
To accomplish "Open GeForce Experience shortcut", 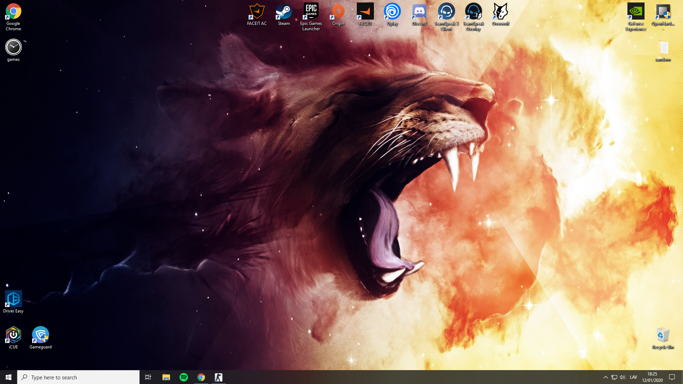I will (x=636, y=17).
